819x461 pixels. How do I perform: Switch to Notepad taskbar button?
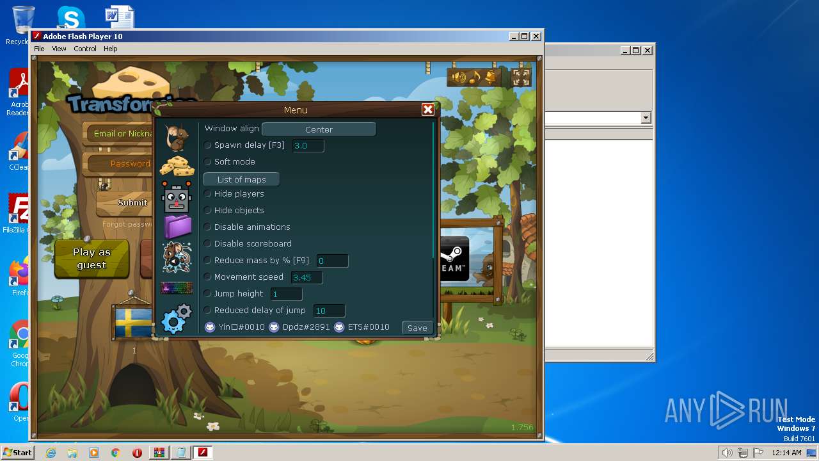click(x=181, y=453)
